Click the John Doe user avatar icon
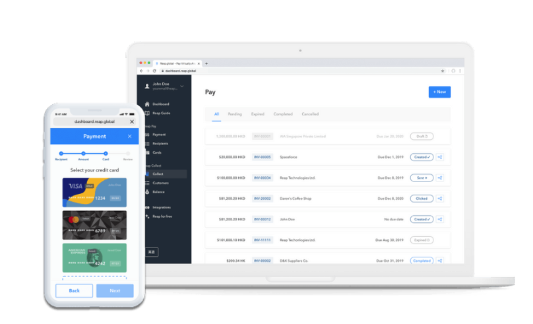533x324 pixels. (x=147, y=86)
